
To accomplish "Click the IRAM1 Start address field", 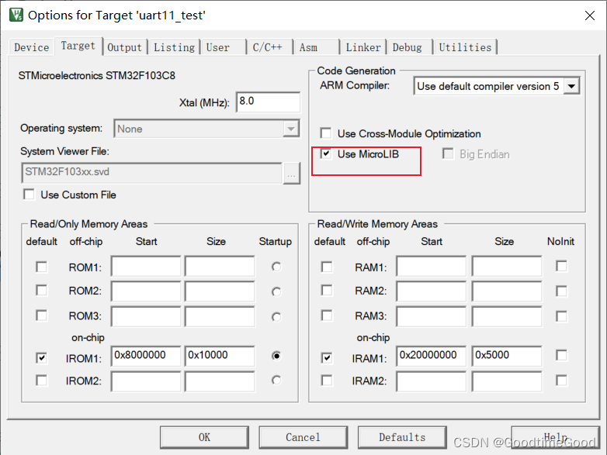I will (x=432, y=356).
